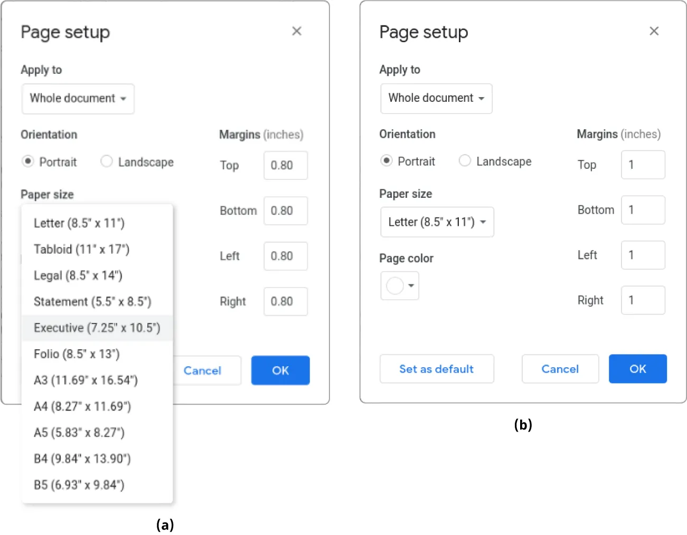Choose the A4 paper size option
Image resolution: width=687 pixels, height=535 pixels.
pyautogui.click(x=82, y=406)
